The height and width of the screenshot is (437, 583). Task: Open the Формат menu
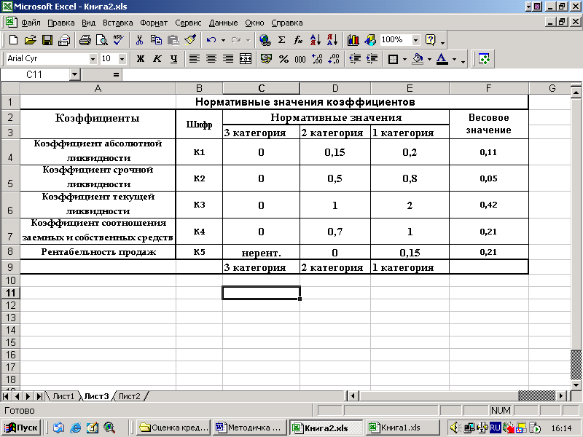(x=154, y=23)
